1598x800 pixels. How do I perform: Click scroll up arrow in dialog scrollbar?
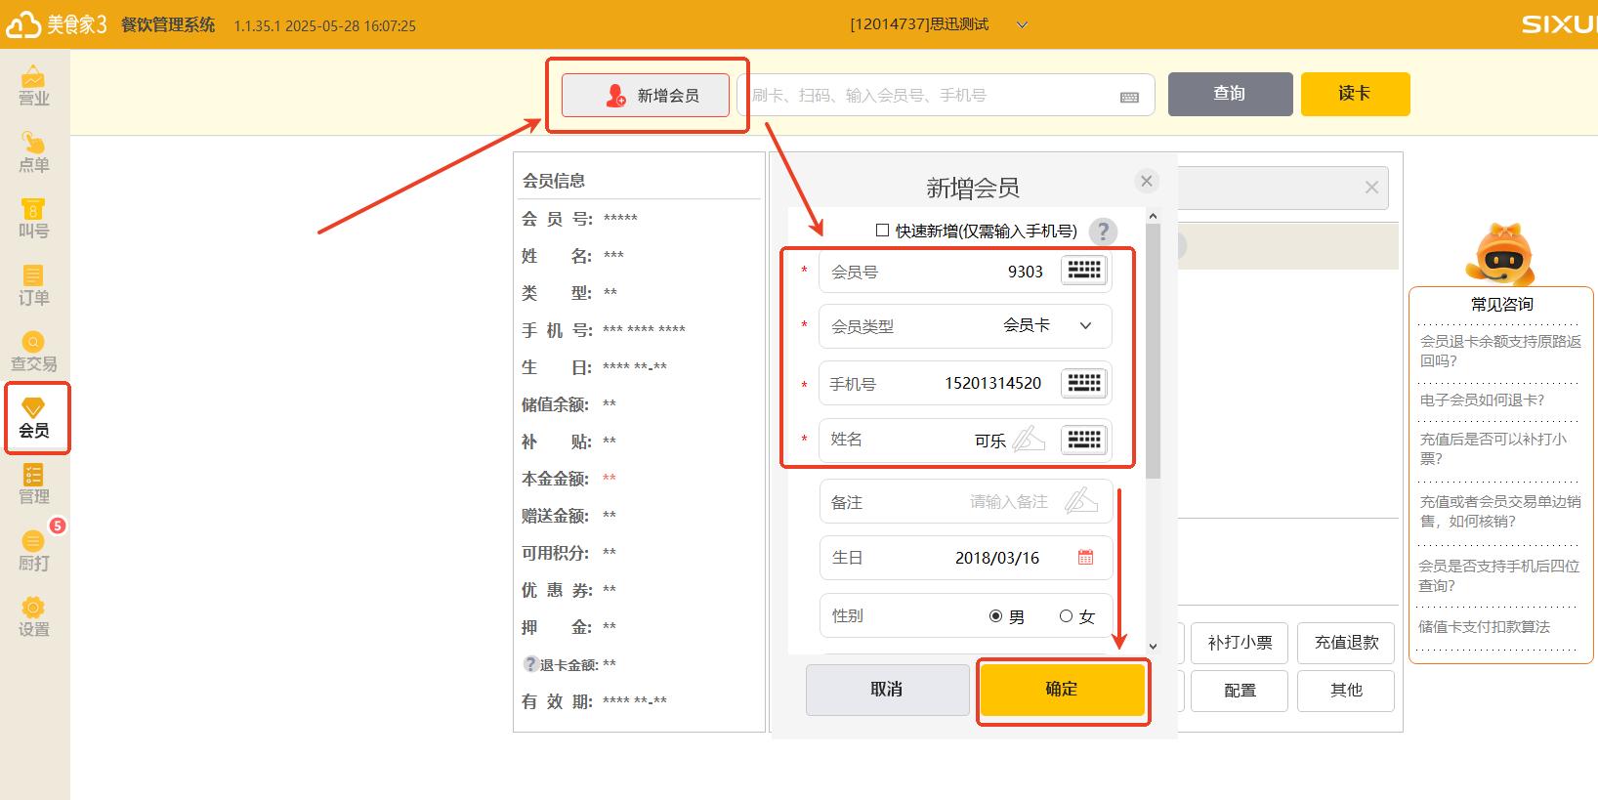(x=1153, y=216)
